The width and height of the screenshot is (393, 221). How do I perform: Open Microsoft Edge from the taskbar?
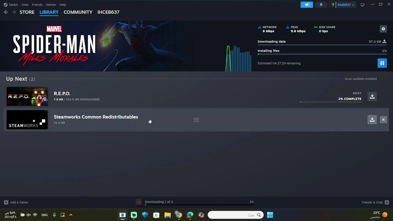click(x=190, y=215)
